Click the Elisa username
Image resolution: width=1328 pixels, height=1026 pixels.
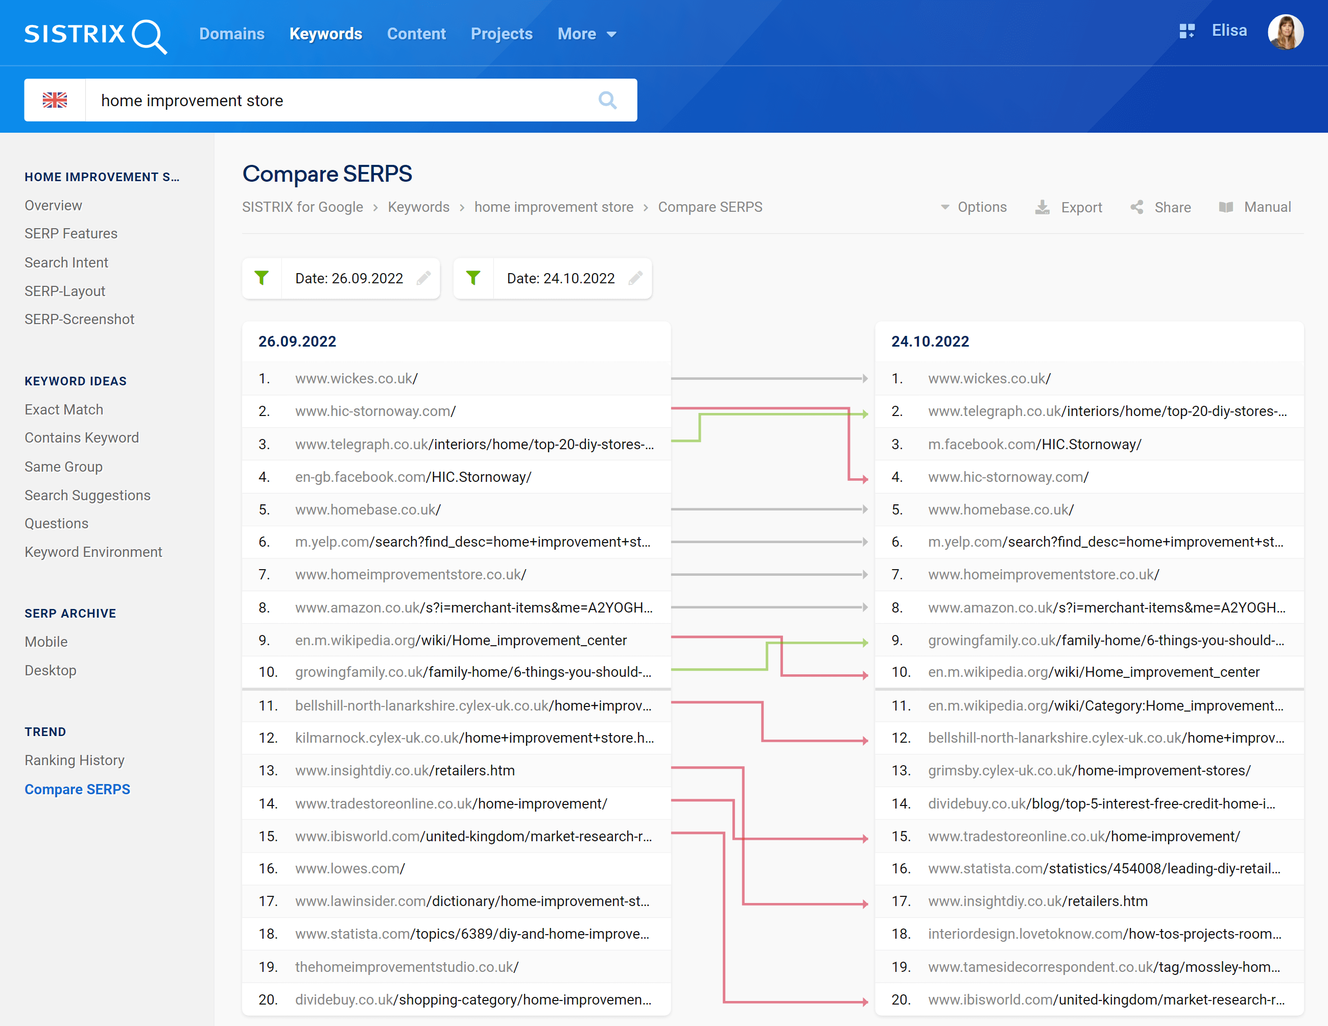pos(1229,31)
